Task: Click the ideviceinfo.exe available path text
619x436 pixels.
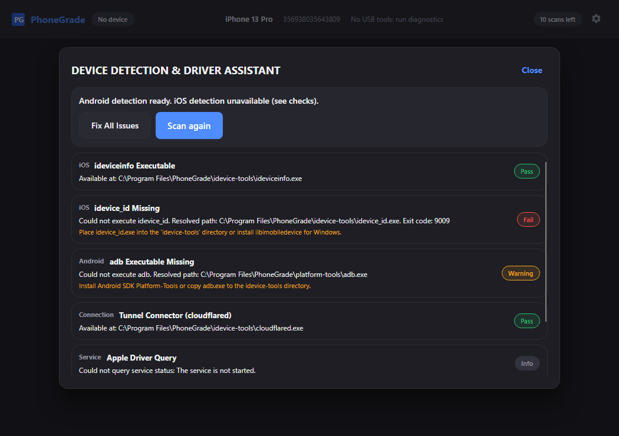Action: point(190,179)
